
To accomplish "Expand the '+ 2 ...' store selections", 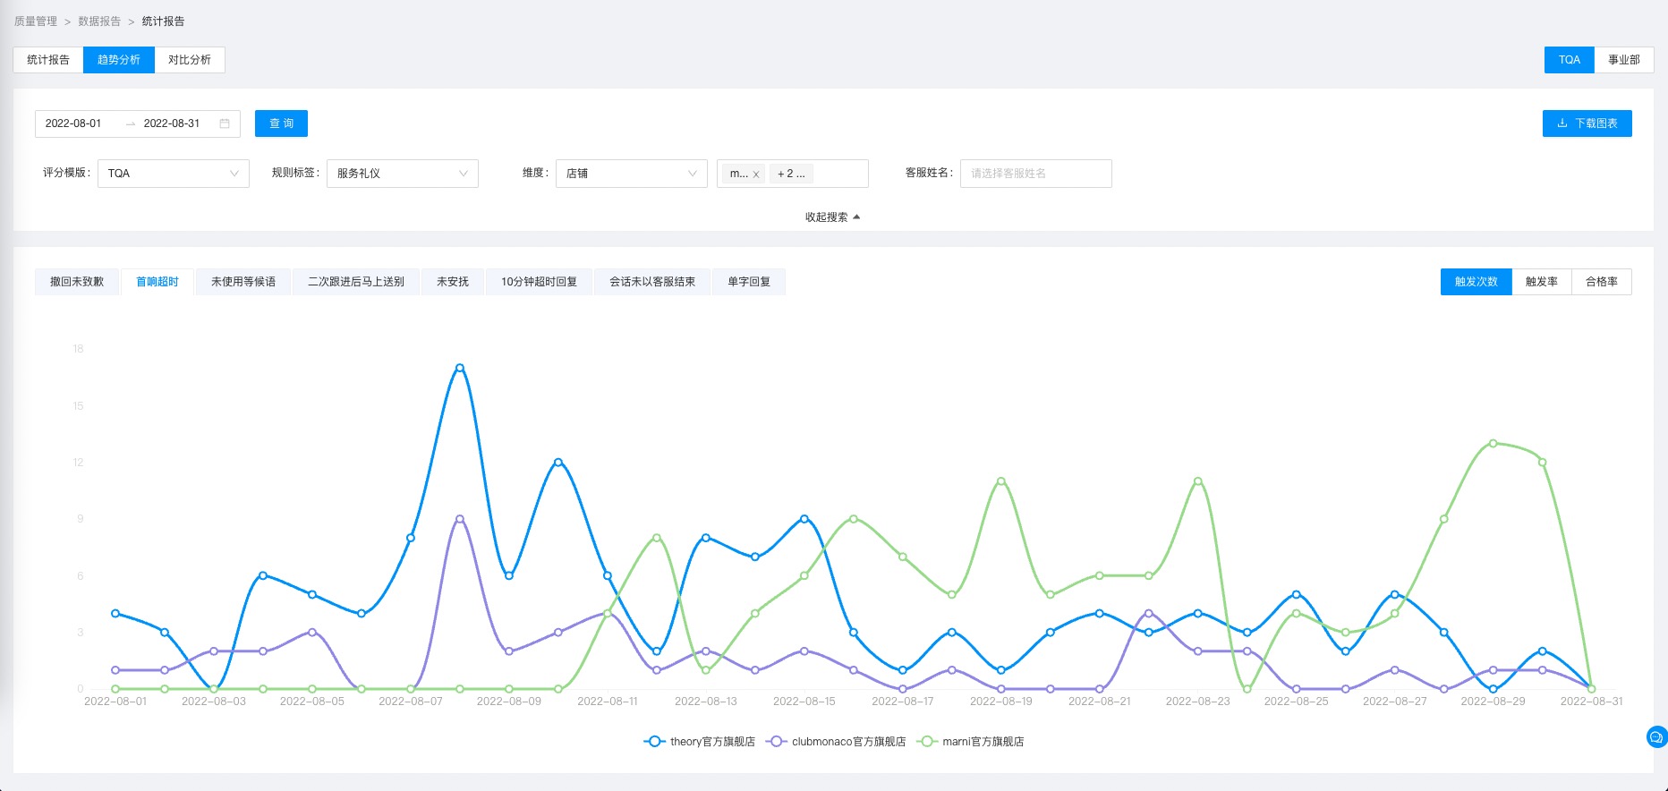I will (x=791, y=174).
